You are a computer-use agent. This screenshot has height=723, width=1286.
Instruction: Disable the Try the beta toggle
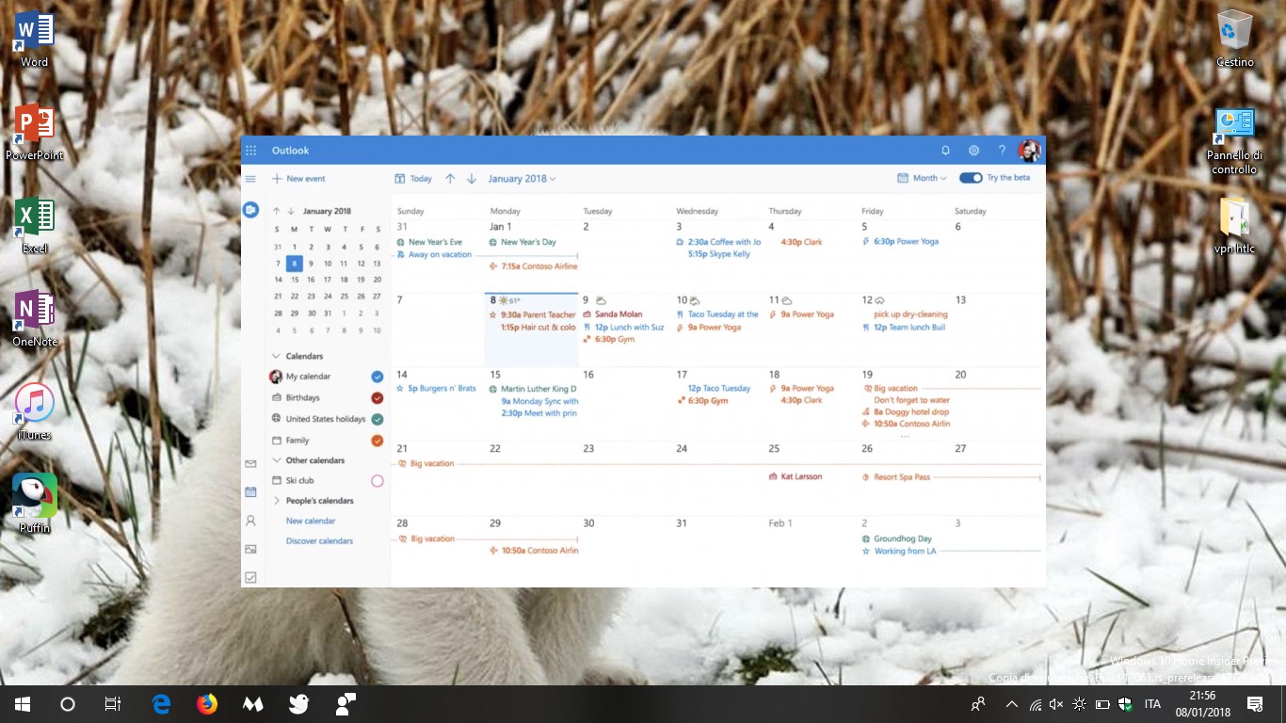[970, 177]
